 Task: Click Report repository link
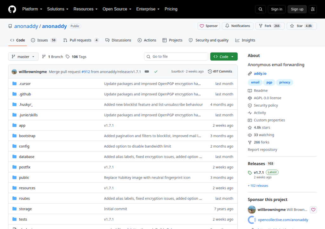(x=262, y=149)
